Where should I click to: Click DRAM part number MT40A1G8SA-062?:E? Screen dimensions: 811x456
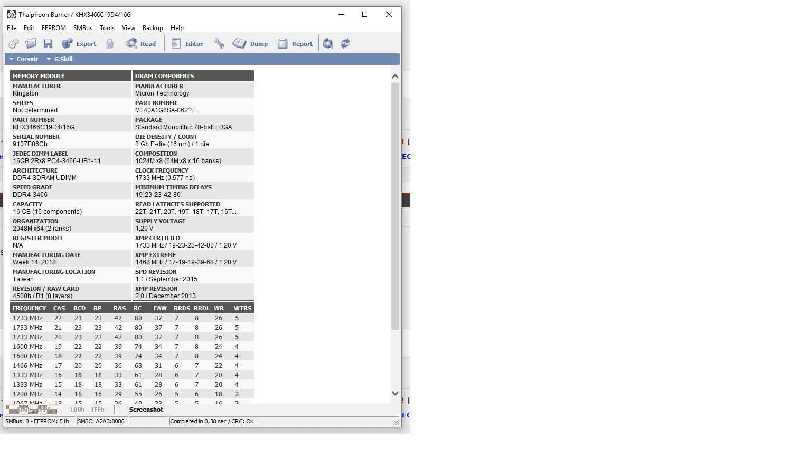pyautogui.click(x=166, y=110)
